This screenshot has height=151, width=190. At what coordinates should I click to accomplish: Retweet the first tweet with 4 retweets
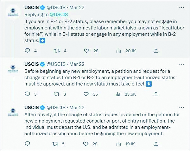tap(57, 51)
